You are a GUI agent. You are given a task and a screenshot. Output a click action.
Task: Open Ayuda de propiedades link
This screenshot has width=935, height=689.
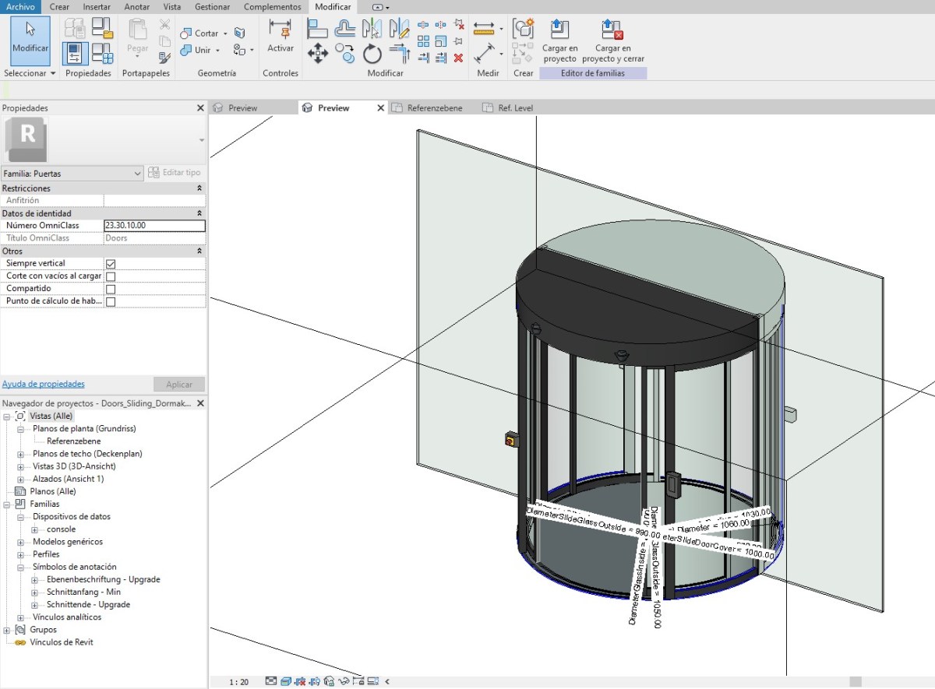tap(42, 383)
